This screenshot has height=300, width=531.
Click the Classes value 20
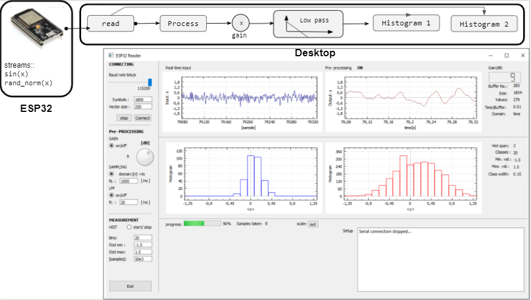coord(515,152)
